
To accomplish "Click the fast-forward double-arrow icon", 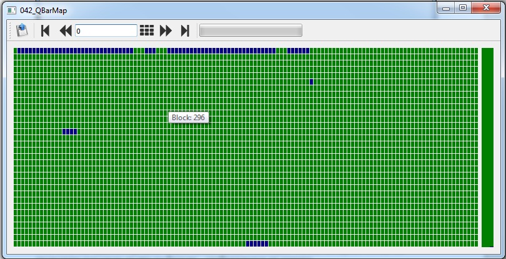I will tap(166, 31).
